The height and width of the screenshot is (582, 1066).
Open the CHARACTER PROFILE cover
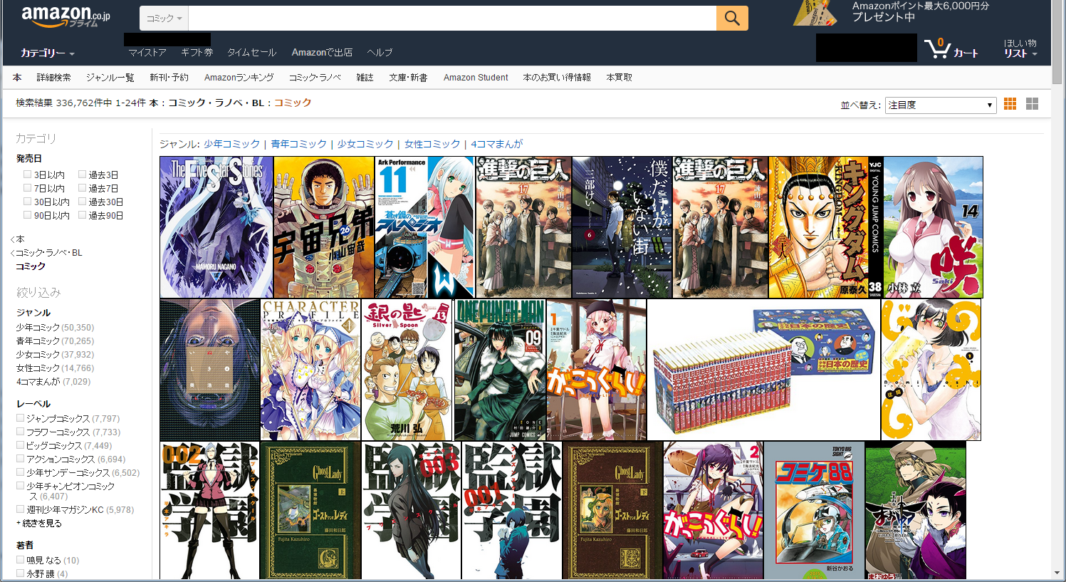(310, 370)
